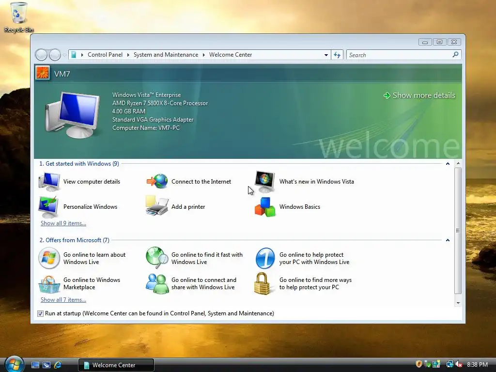The height and width of the screenshot is (372, 496).
Task: Click the Back navigation button
Action: pyautogui.click(x=41, y=55)
